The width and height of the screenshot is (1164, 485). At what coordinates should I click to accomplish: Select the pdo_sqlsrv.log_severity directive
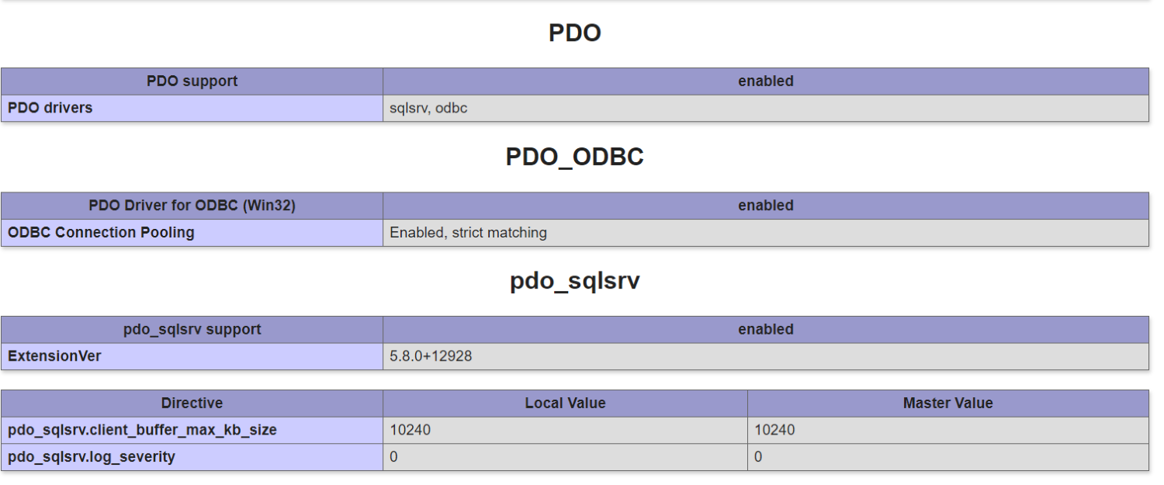coord(91,458)
